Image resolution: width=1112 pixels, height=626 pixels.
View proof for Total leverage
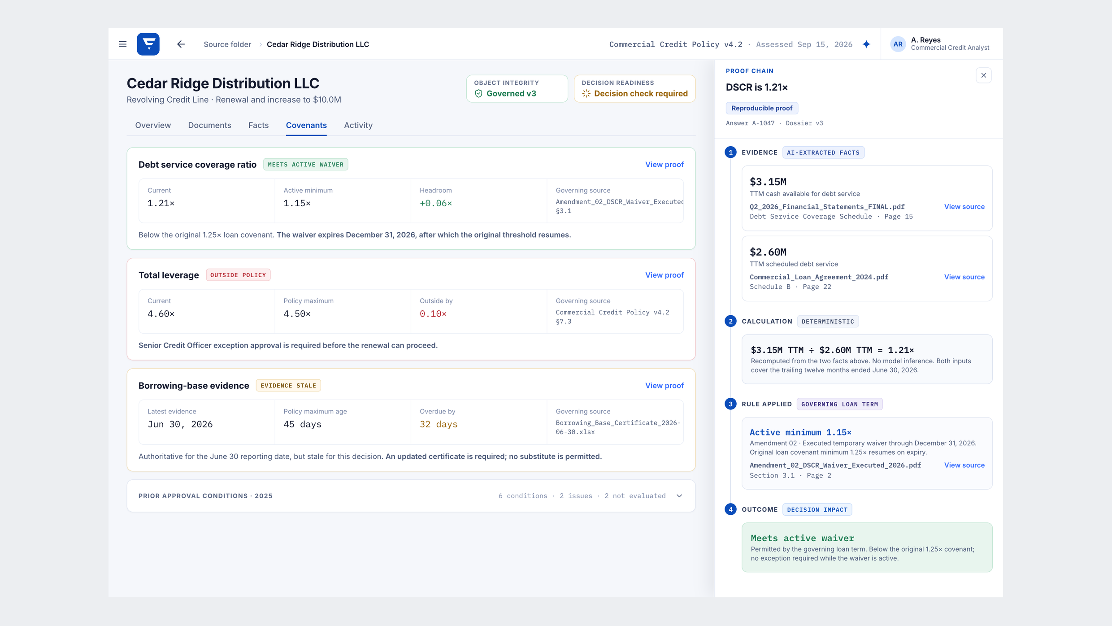[x=664, y=275]
